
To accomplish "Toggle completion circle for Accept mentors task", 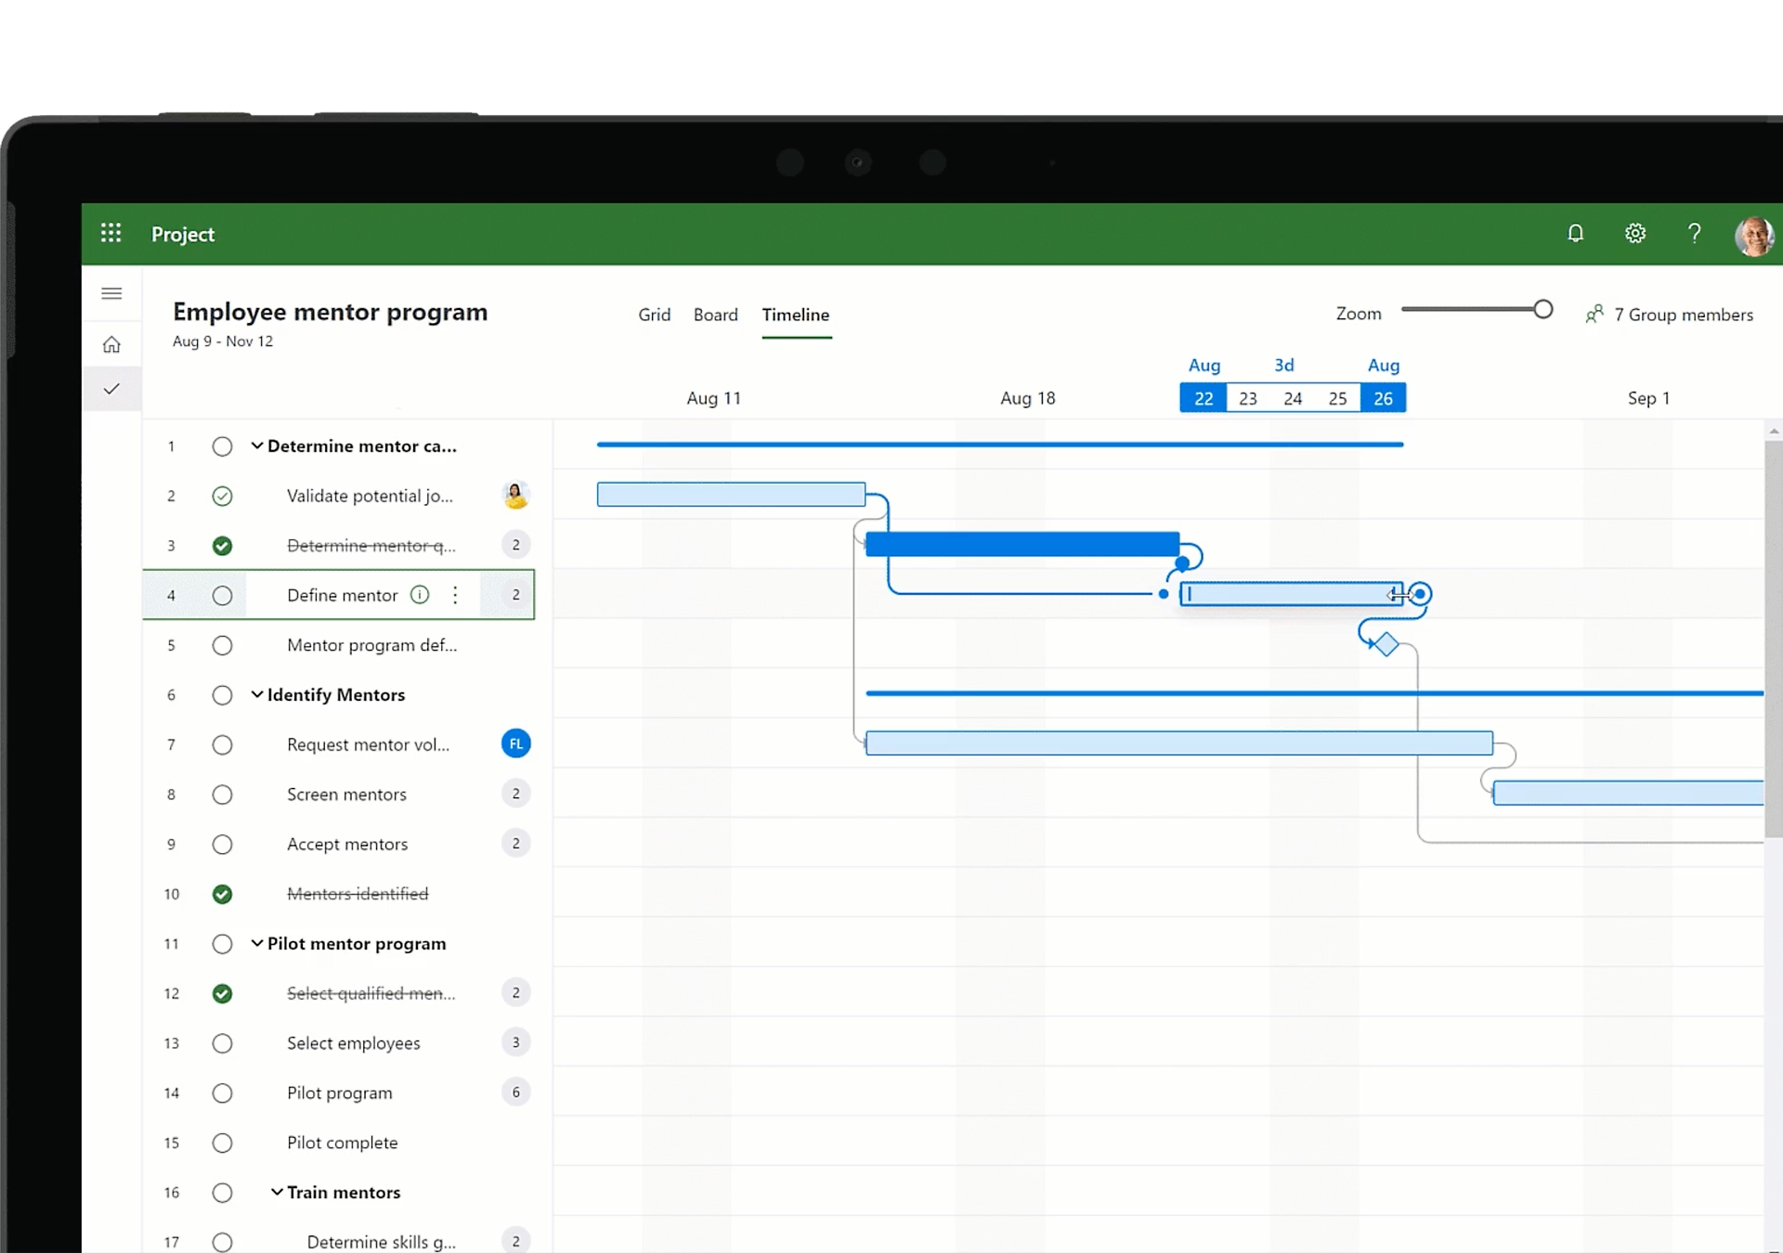I will (221, 844).
